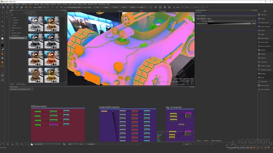Click the Background Color swatch bar

coord(230,23)
